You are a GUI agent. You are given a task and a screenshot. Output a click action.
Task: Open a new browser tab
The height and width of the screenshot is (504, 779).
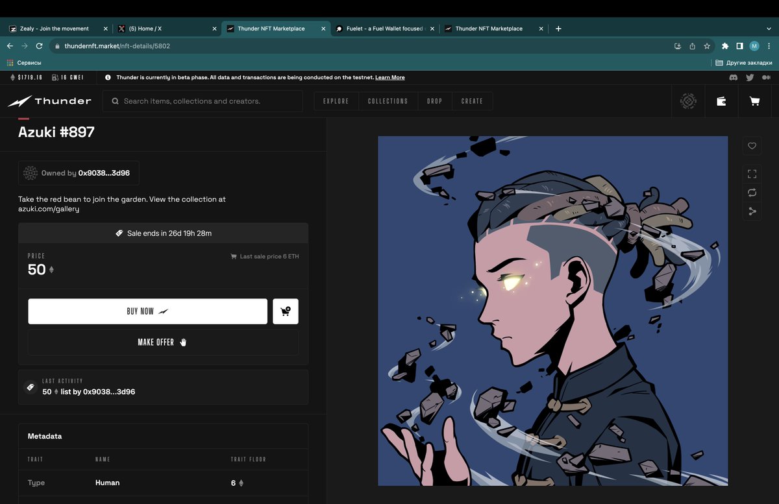tap(558, 29)
